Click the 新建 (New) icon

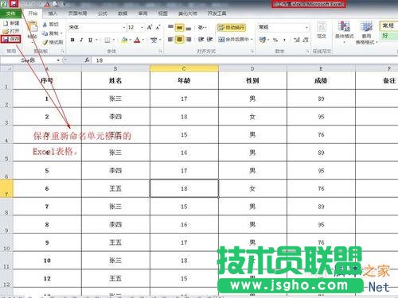click(6, 23)
